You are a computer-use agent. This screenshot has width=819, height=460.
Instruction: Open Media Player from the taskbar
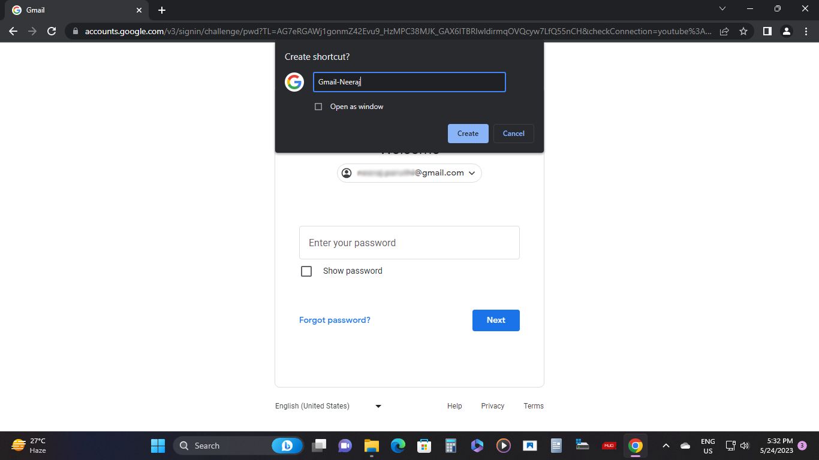[x=503, y=446]
